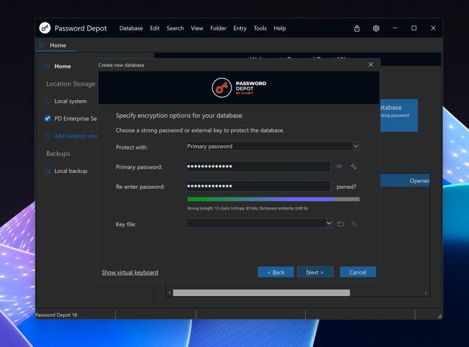Click the scroll left arrow of horizontal scrollbar

169,292
